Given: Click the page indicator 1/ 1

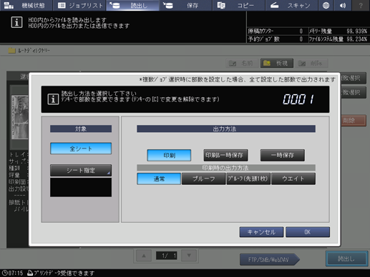Looking at the screenshot, I should [166, 256].
